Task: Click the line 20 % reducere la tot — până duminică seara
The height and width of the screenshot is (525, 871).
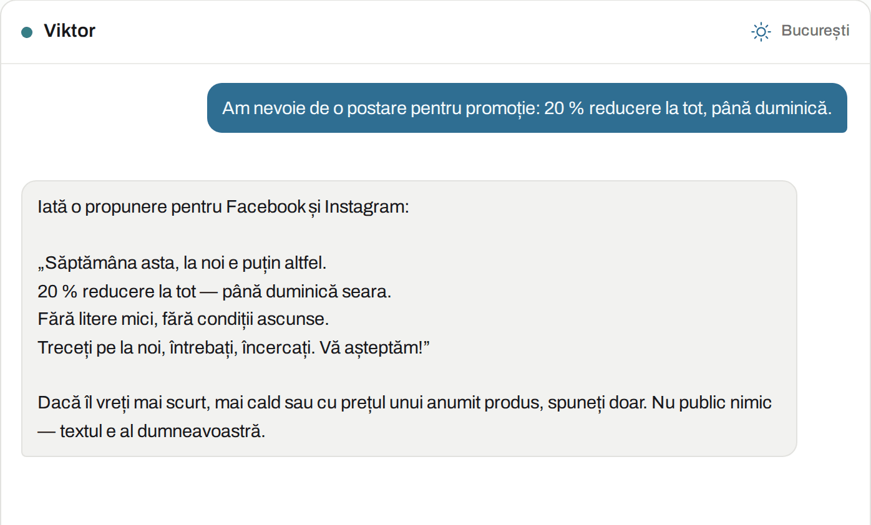Action: point(215,291)
